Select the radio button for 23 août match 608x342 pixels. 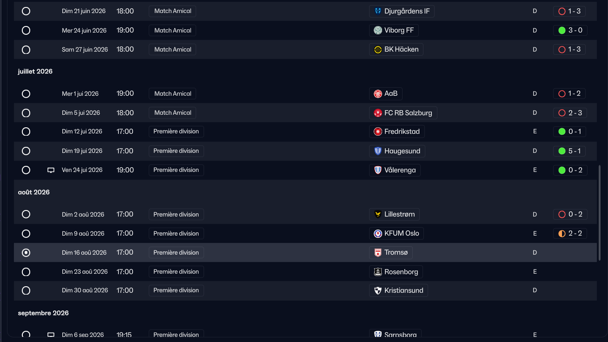[26, 272]
